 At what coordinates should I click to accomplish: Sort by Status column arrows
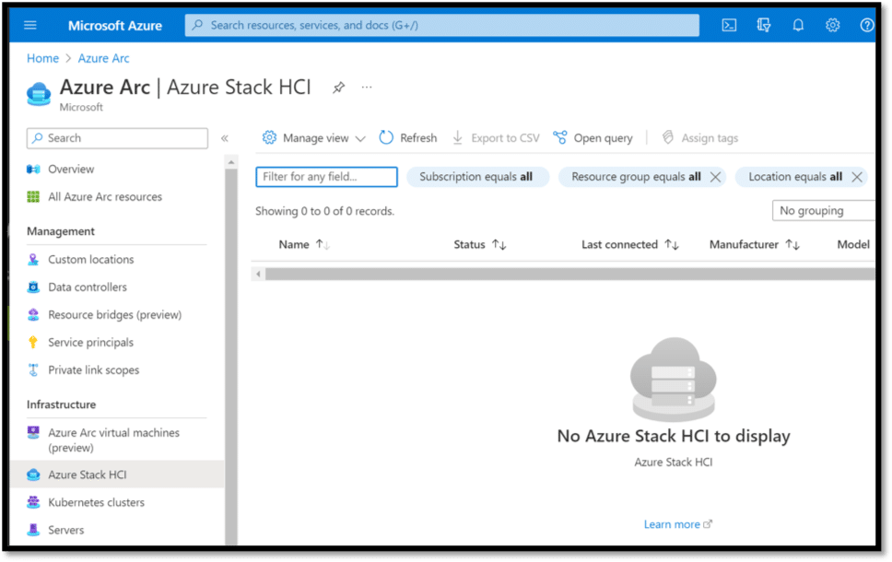pos(499,244)
